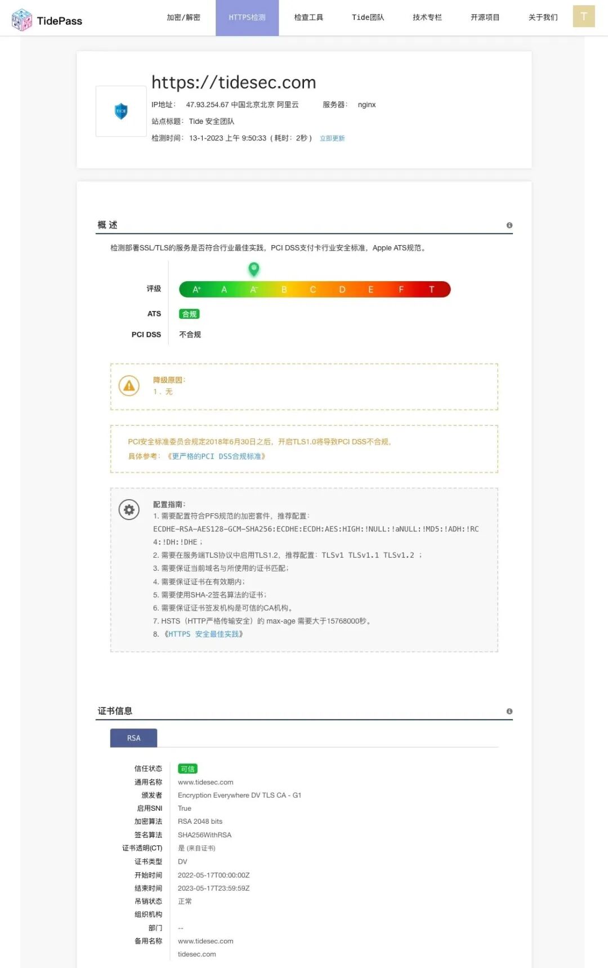Click detection time 13-1-2023 上午 9:50:33
The width and height of the screenshot is (608, 968).
click(227, 138)
